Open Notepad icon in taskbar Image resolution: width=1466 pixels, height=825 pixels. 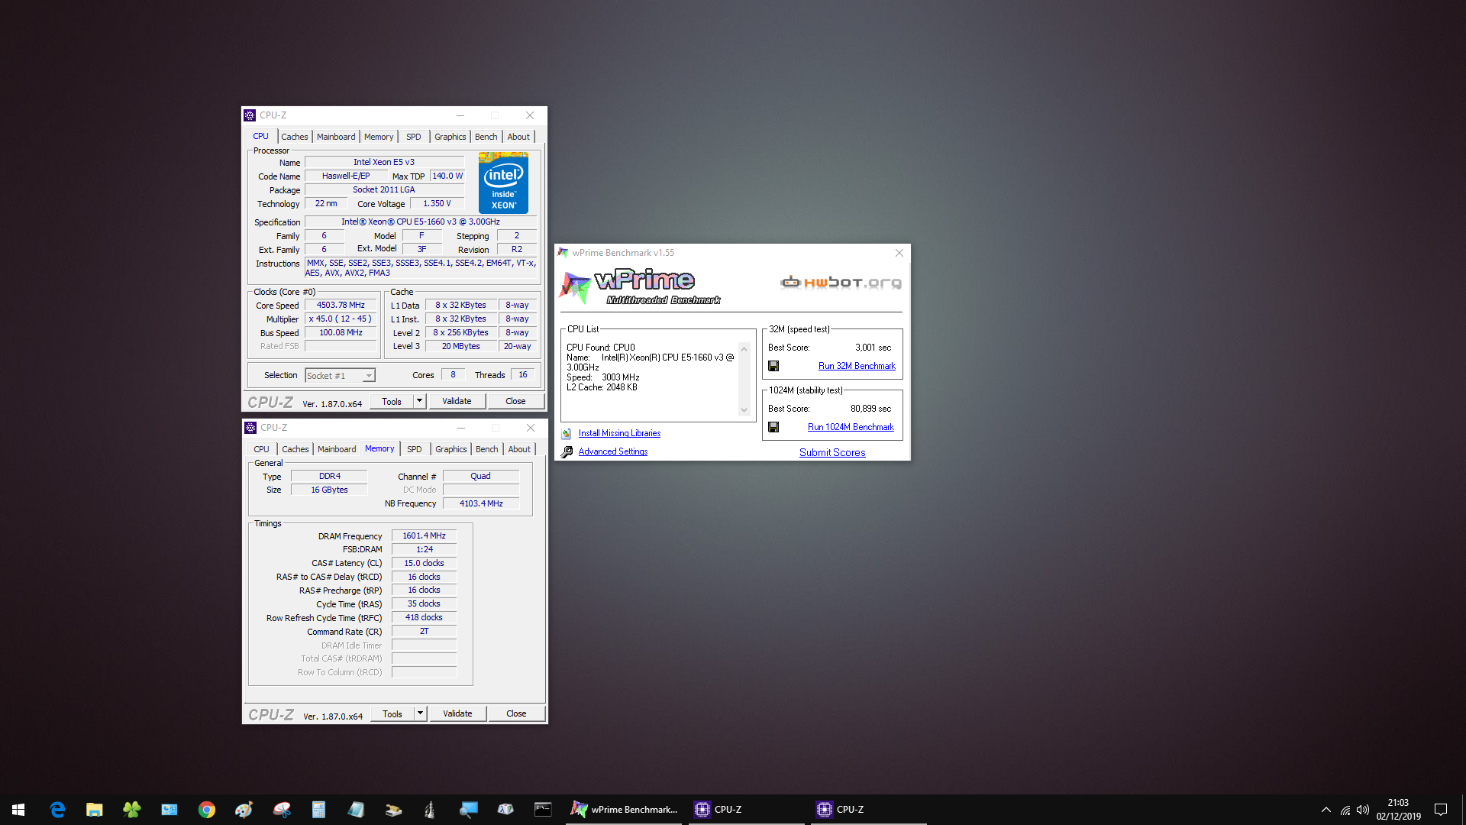click(357, 810)
